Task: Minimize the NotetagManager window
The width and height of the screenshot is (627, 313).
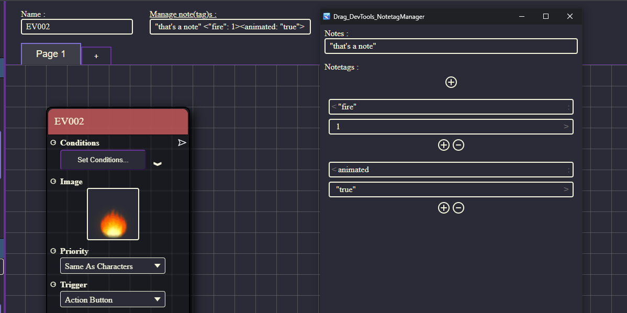Action: [522, 16]
